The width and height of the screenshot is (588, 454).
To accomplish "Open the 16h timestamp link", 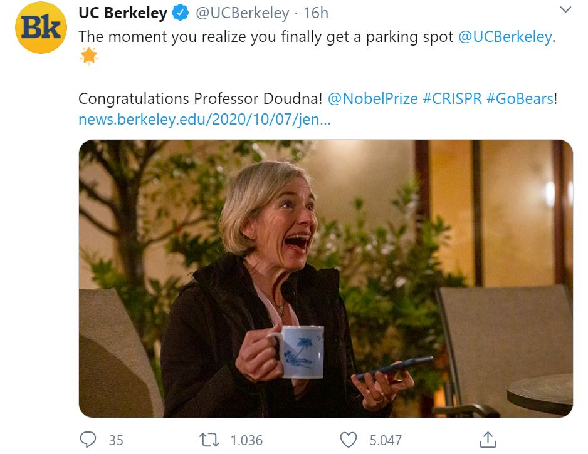I will pyautogui.click(x=315, y=13).
